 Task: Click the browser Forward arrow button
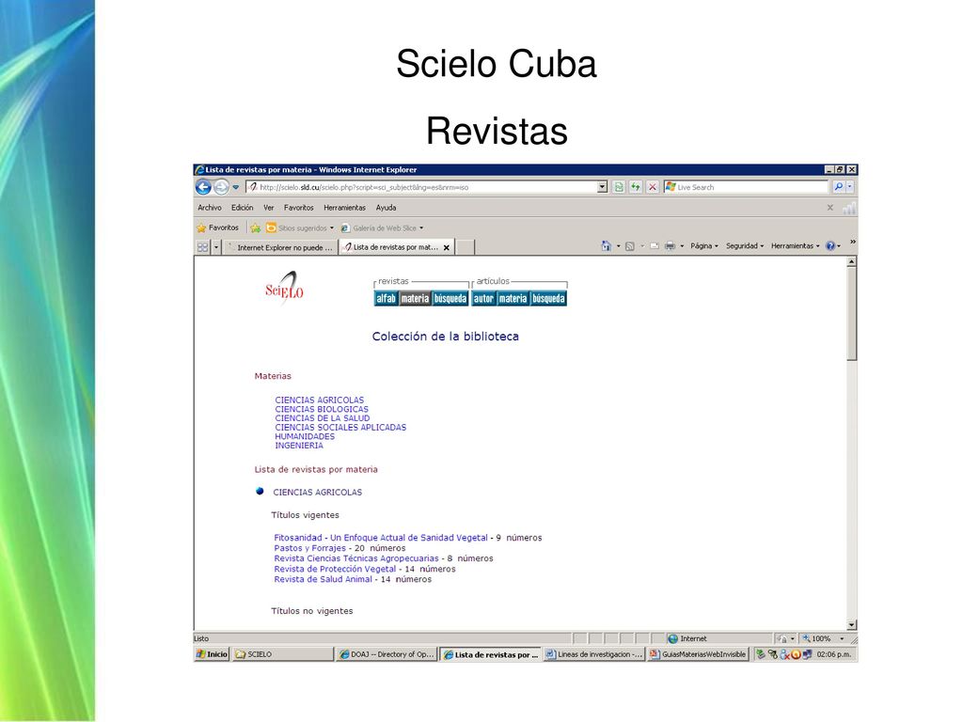tap(221, 187)
